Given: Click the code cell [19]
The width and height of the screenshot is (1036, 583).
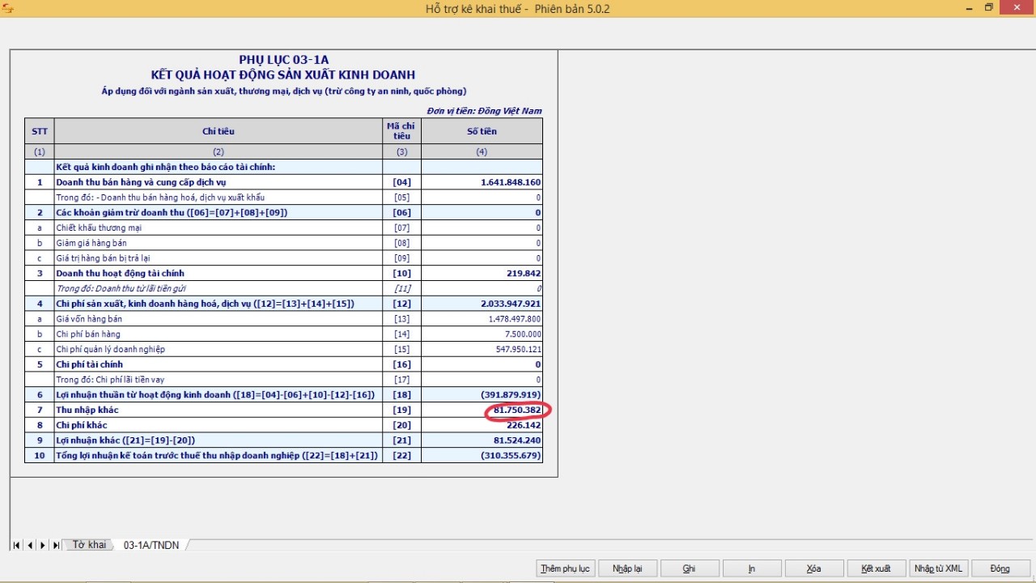Looking at the screenshot, I should [402, 411].
